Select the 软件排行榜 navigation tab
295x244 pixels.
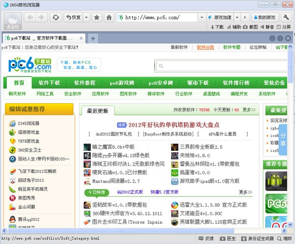coord(236,82)
